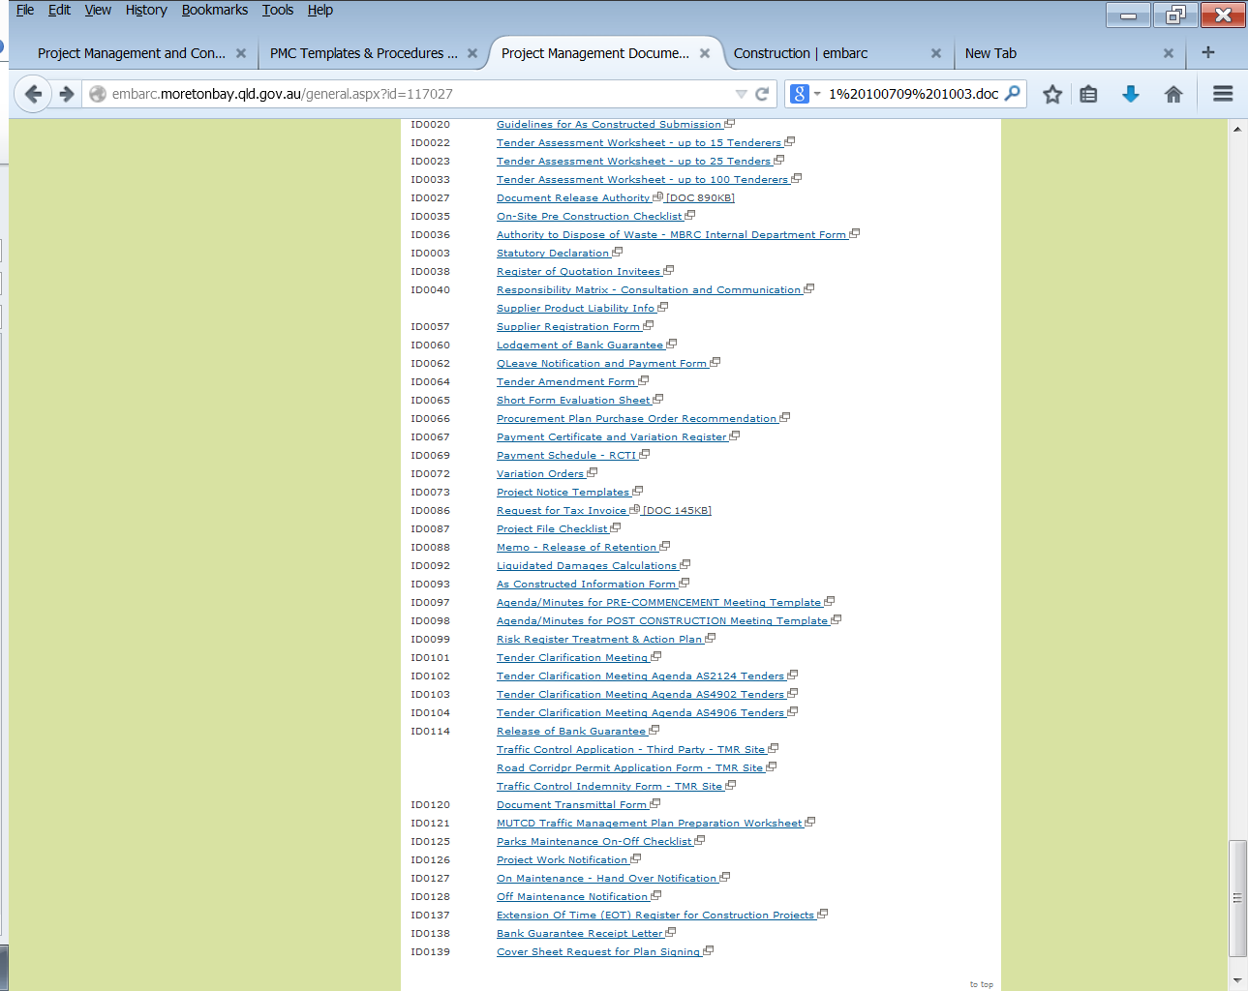Click the browser Back arrow button

tap(33, 94)
